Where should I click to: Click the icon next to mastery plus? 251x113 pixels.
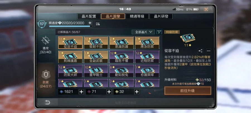(x=98, y=24)
